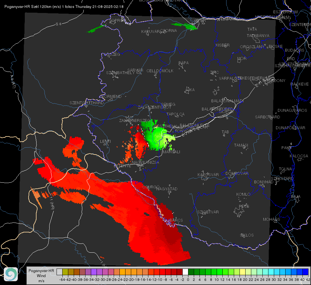Click the BALATONALMÁDI town label

(227, 101)
